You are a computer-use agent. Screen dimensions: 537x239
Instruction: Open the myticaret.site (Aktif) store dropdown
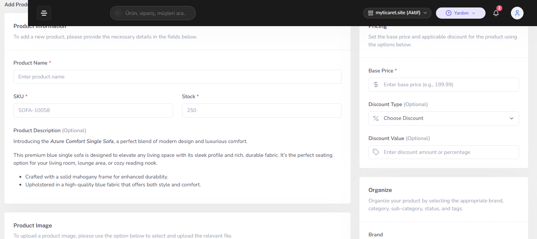click(397, 13)
